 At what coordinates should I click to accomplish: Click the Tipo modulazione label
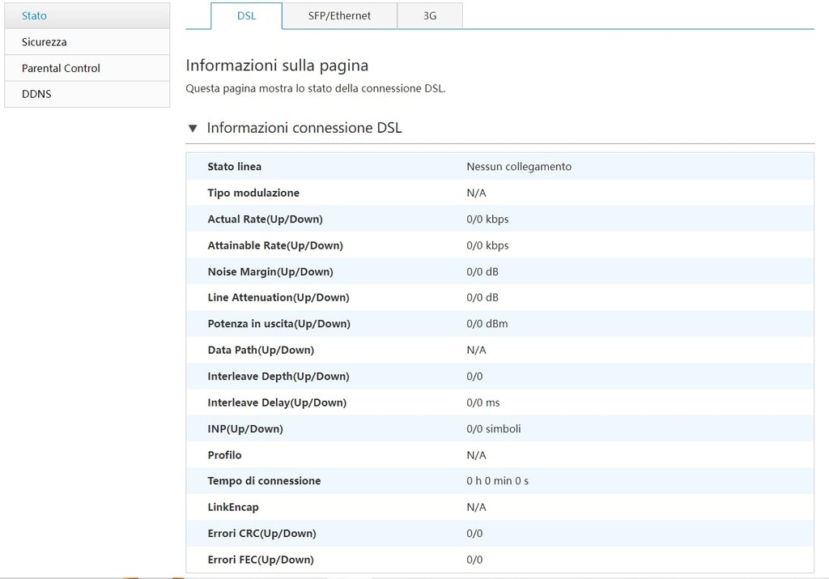tap(253, 193)
